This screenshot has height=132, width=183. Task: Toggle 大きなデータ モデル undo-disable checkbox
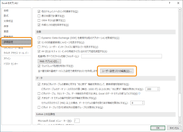pos(39,98)
